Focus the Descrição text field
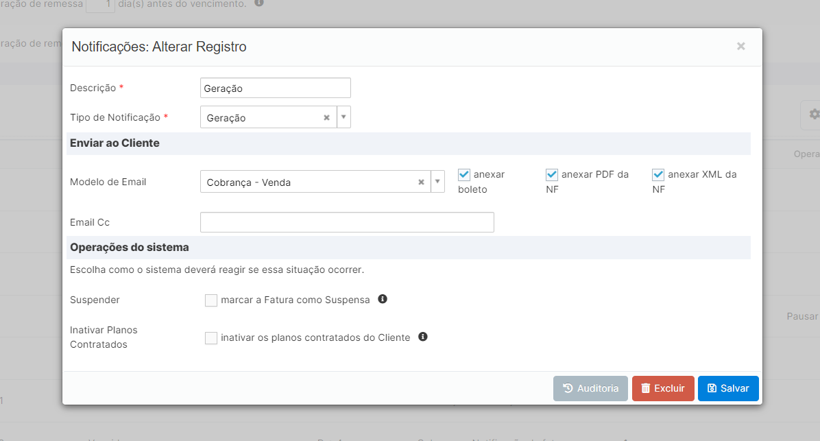This screenshot has height=441, width=820. coord(275,88)
